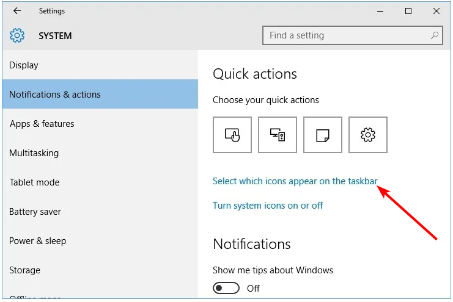
Task: Open Power & sleep settings
Action: [37, 241]
